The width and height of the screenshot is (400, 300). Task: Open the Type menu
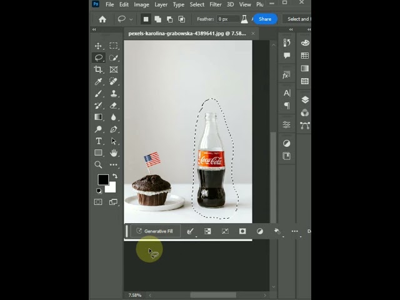point(179,4)
